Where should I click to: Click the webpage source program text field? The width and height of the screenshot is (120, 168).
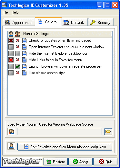click(x=59, y=132)
